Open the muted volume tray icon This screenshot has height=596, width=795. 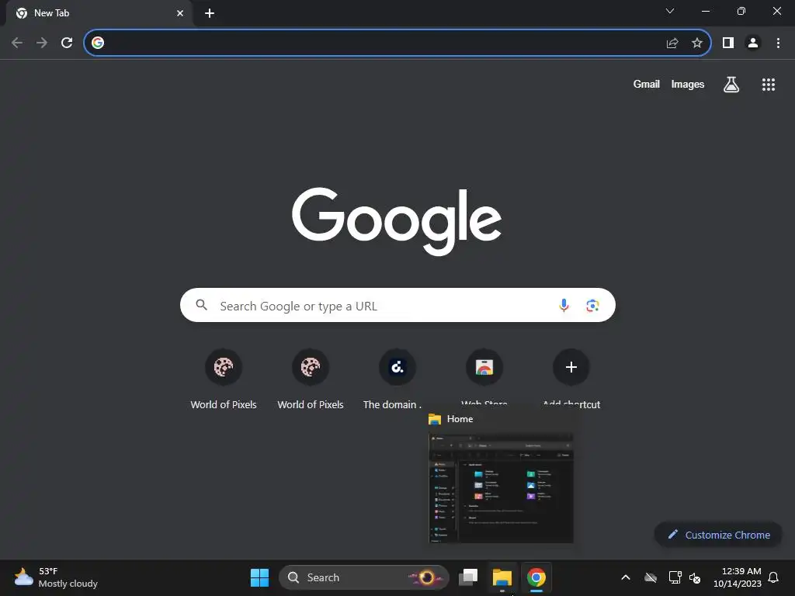click(695, 577)
